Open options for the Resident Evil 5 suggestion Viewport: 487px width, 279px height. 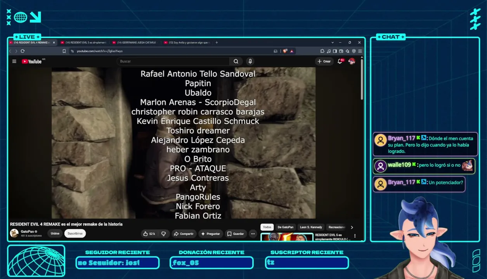[355, 236]
